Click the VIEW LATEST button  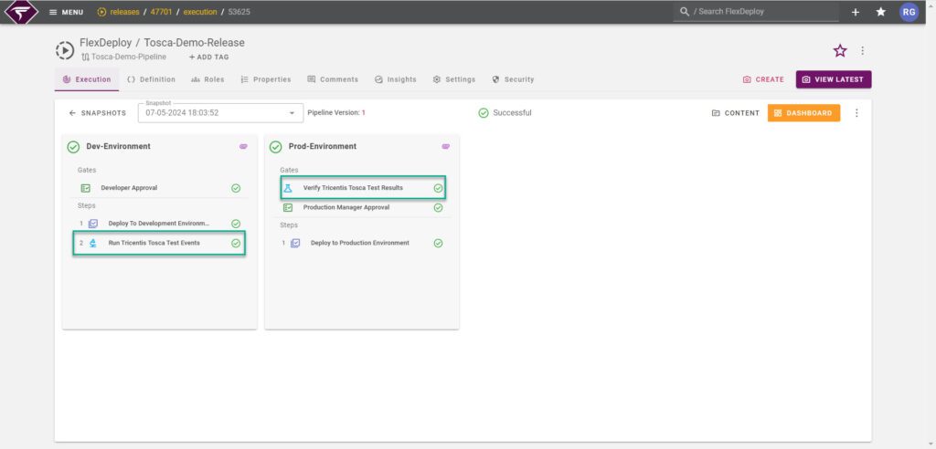(834, 79)
